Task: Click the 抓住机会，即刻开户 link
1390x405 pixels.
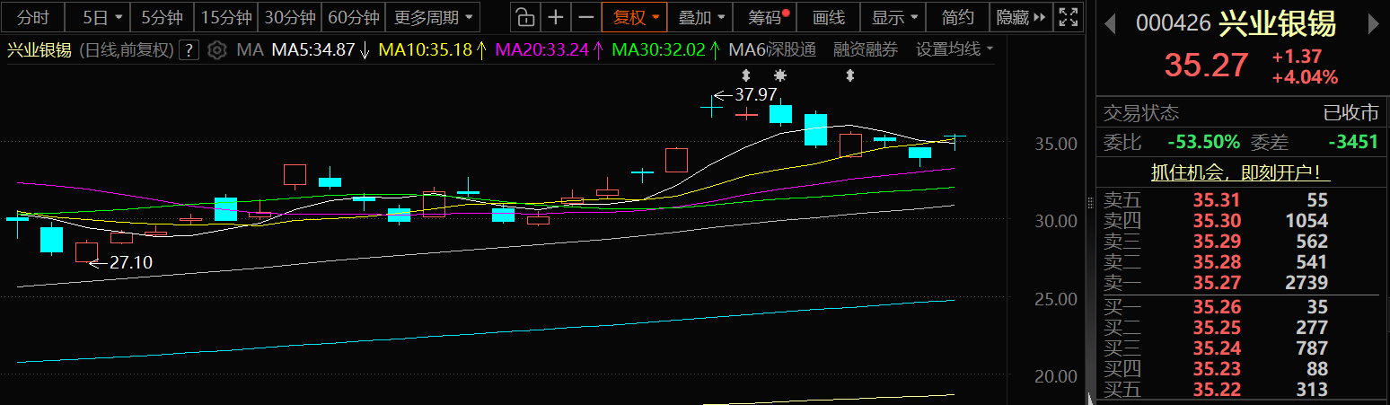Action: point(1241,172)
